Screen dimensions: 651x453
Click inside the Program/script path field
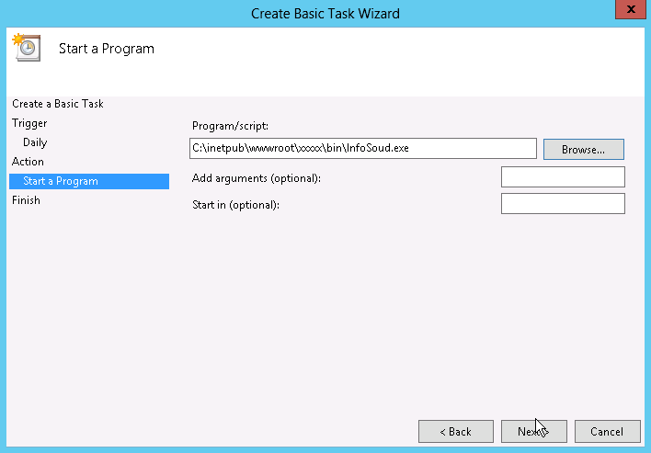click(x=362, y=148)
